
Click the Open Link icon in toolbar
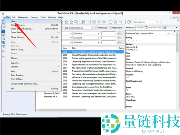coord(83,22)
